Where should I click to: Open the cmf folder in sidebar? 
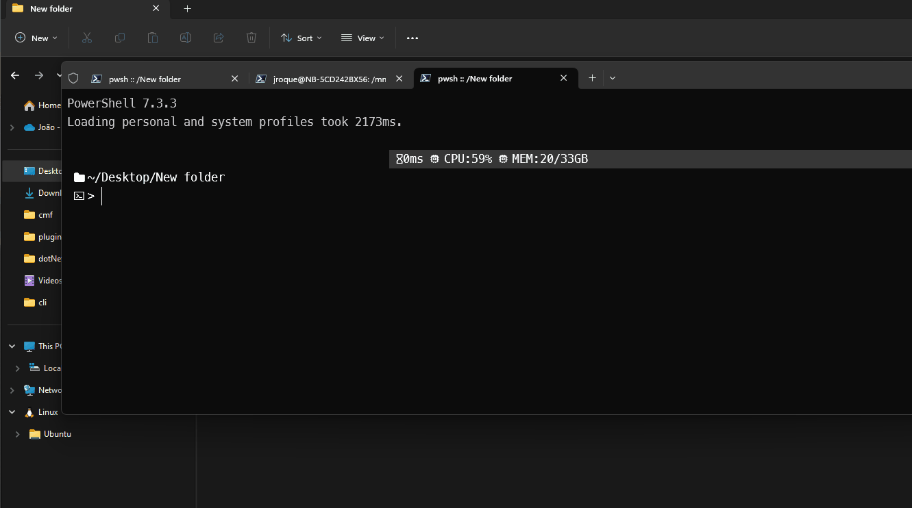coord(38,215)
